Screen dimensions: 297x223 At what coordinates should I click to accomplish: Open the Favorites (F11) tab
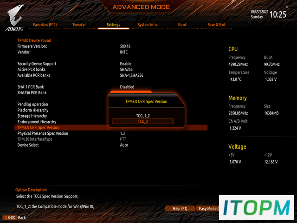(45, 25)
